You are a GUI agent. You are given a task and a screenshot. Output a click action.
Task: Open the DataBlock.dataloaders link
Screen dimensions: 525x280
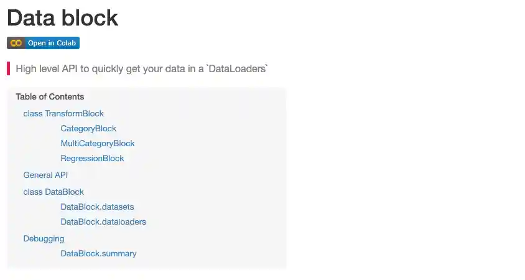(103, 222)
